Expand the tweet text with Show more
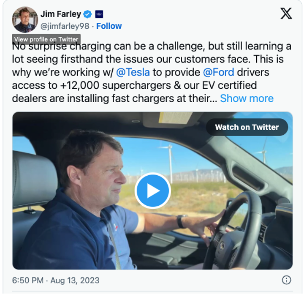Image resolution: width=304 pixels, height=294 pixels. (x=247, y=98)
